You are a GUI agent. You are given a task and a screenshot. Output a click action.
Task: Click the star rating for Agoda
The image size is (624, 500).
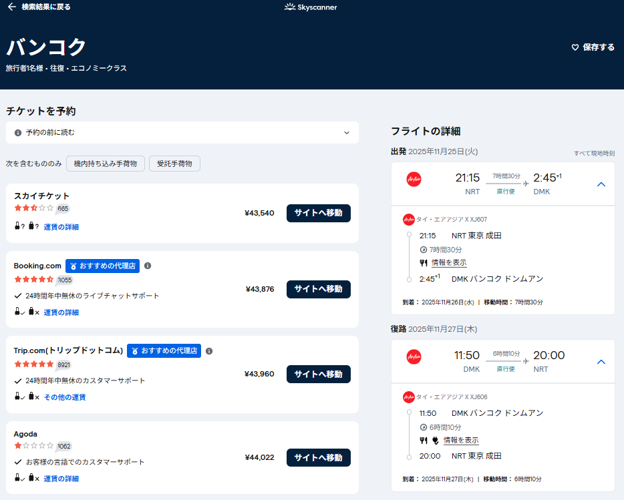pos(33,445)
